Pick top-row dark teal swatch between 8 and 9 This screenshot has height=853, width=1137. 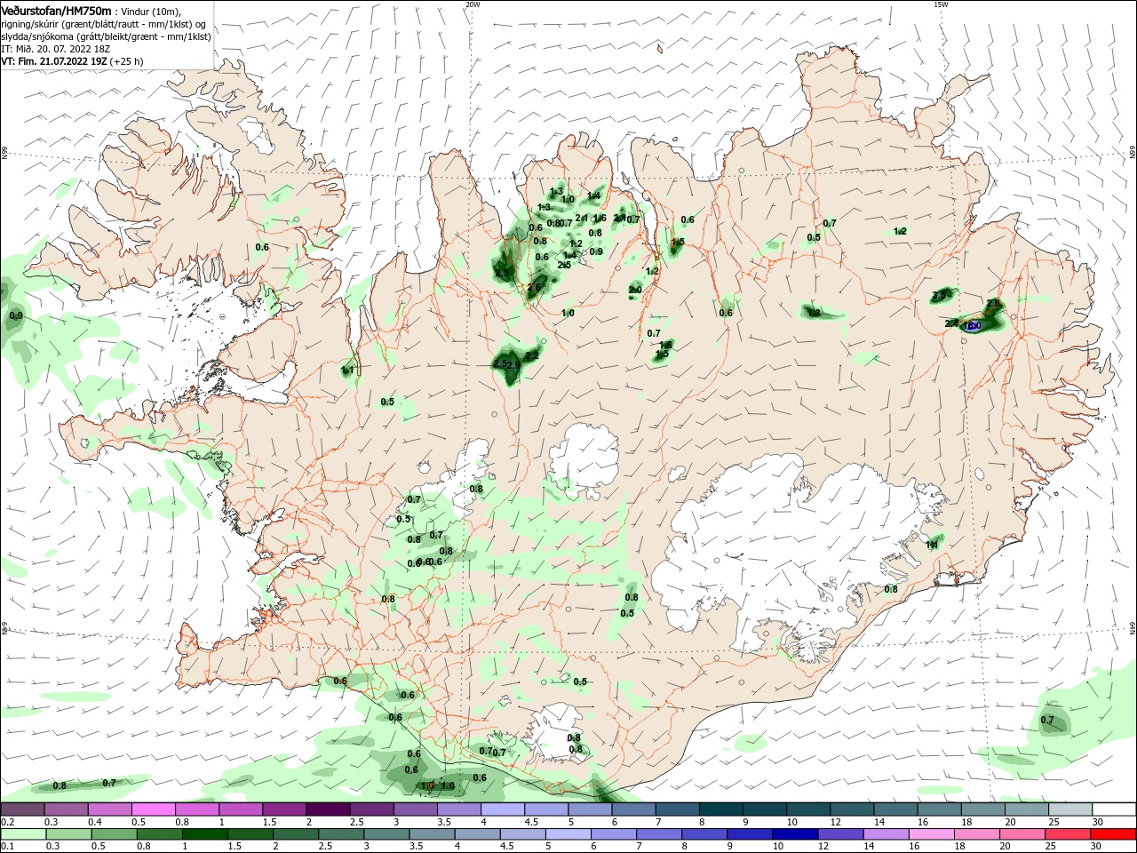tap(720, 809)
